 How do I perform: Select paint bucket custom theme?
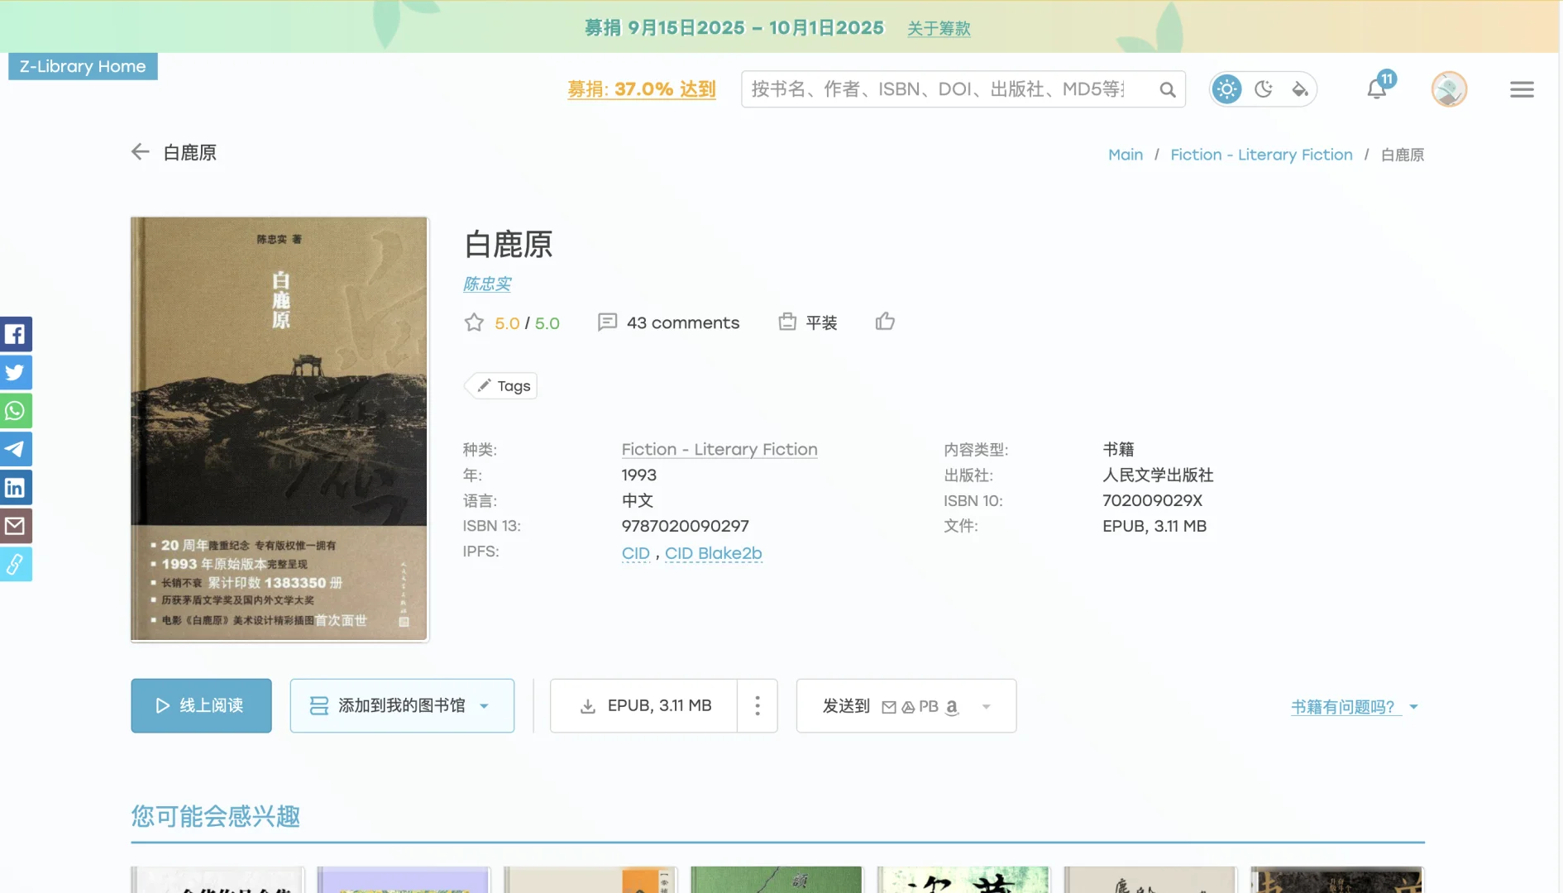1299,89
